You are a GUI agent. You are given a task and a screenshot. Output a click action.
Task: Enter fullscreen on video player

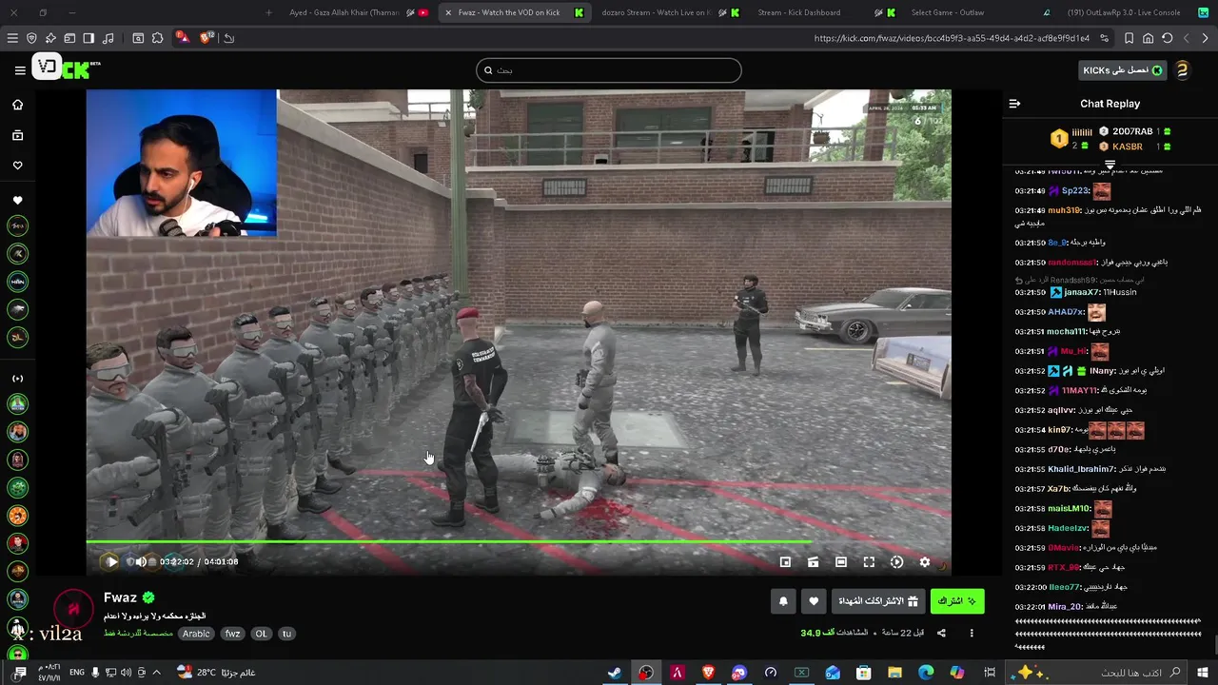(869, 562)
